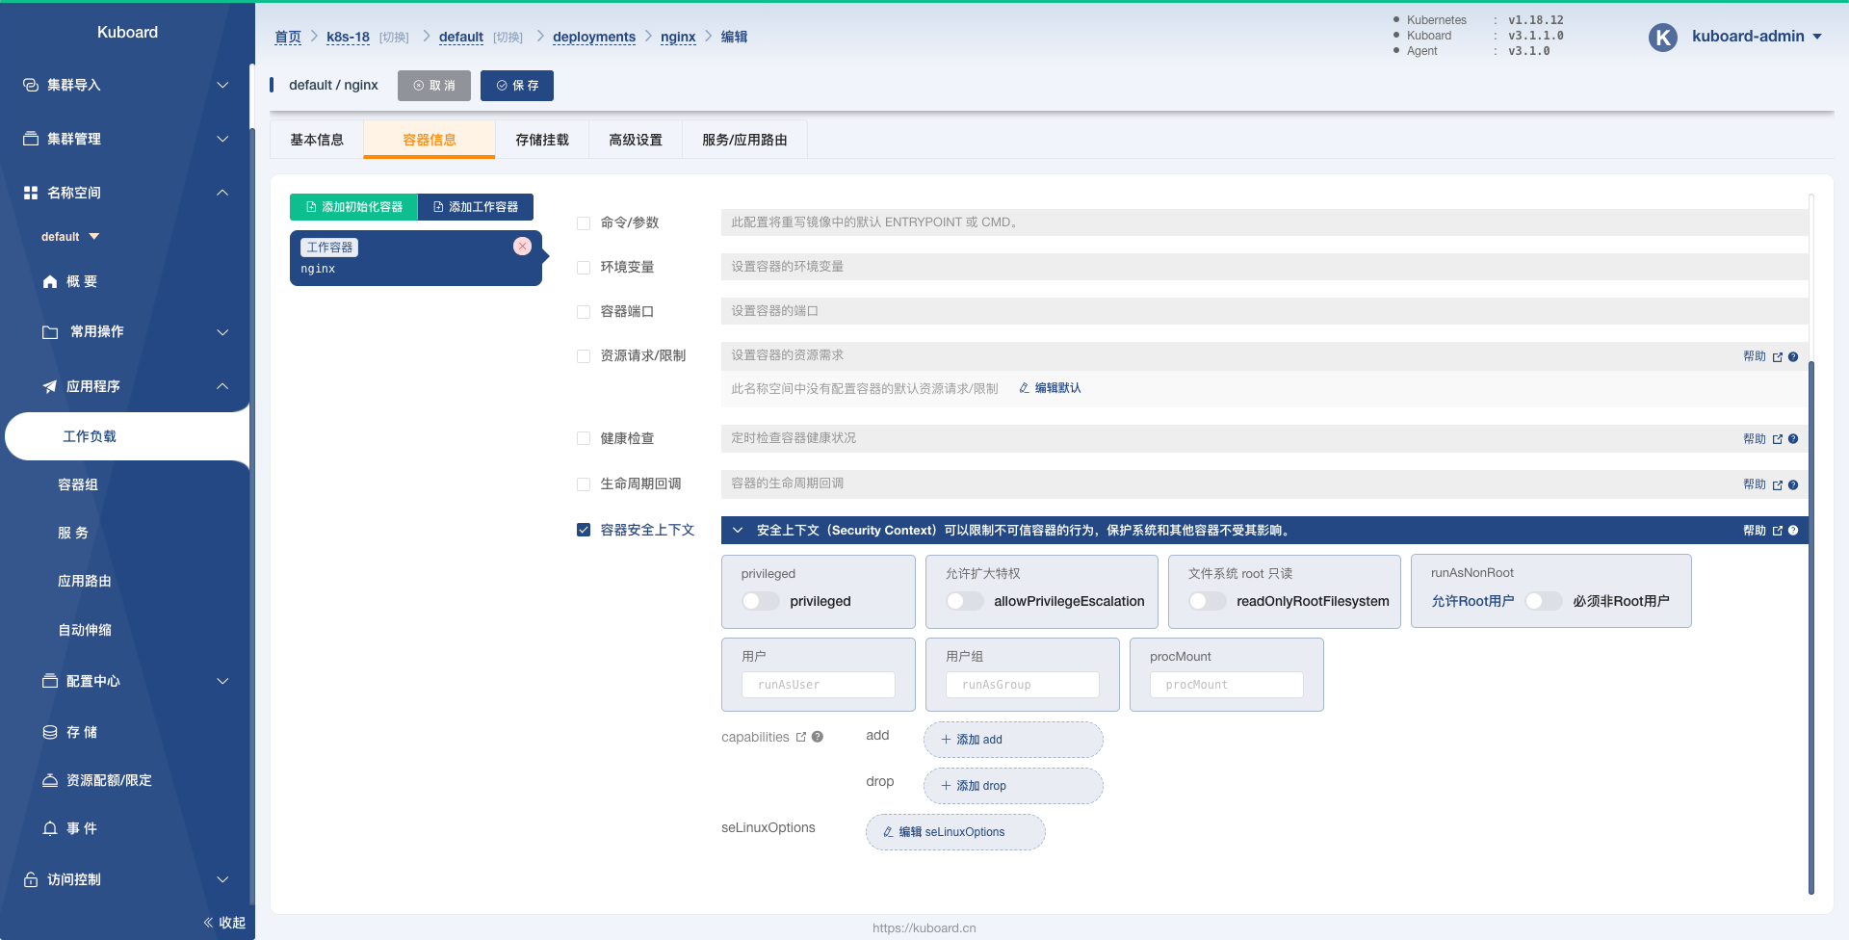This screenshot has width=1849, height=940.
Task: Click 添加初始化容器 button
Action: click(x=353, y=207)
